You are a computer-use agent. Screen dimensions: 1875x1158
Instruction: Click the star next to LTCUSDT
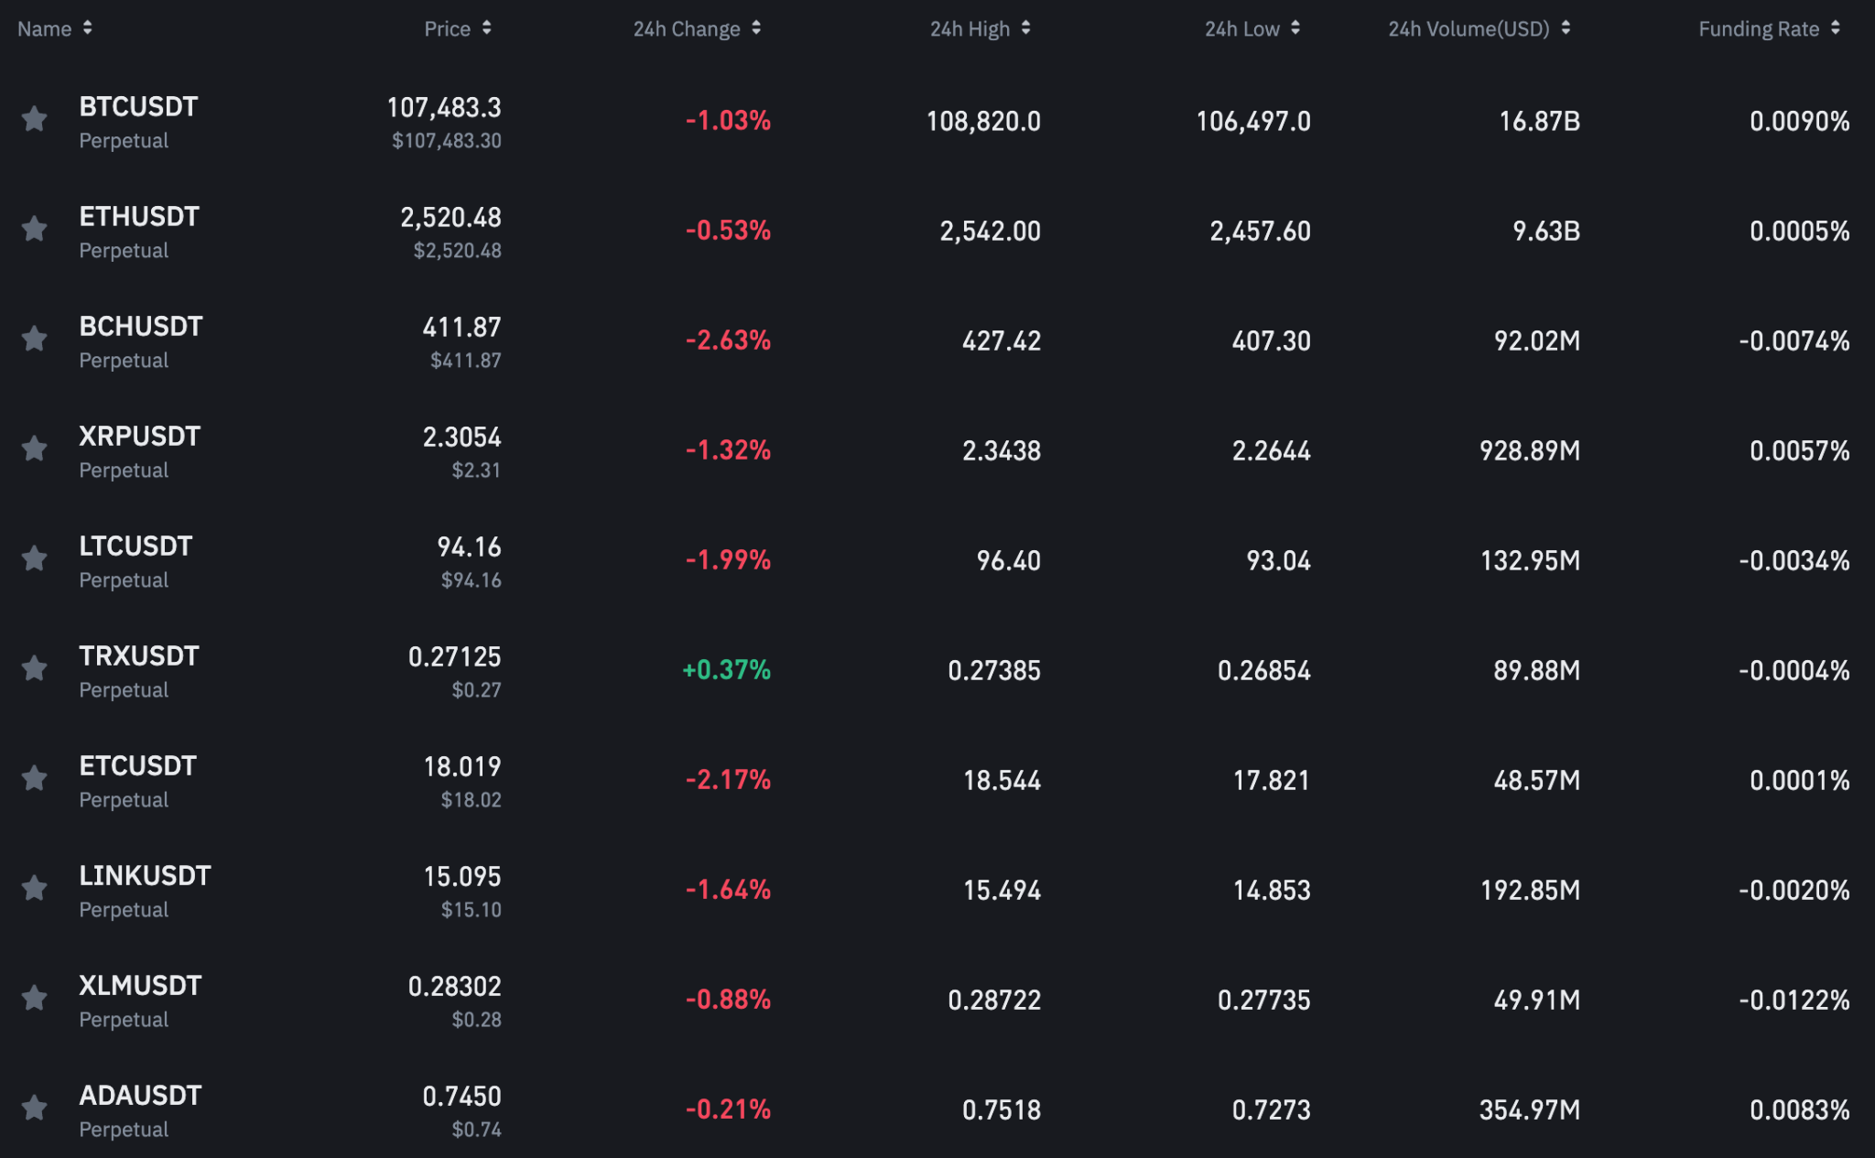pos(35,558)
